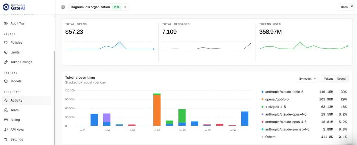Image resolution: width=357 pixels, height=145 pixels.
Task: Click the x-ai/grok-4-5 legend label
Action: (275, 107)
